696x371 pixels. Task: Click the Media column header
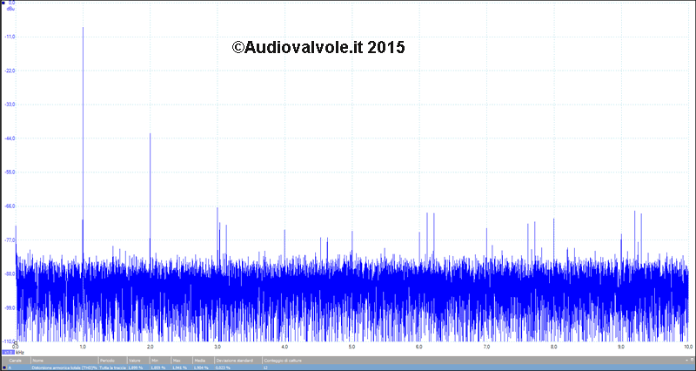[x=204, y=361]
